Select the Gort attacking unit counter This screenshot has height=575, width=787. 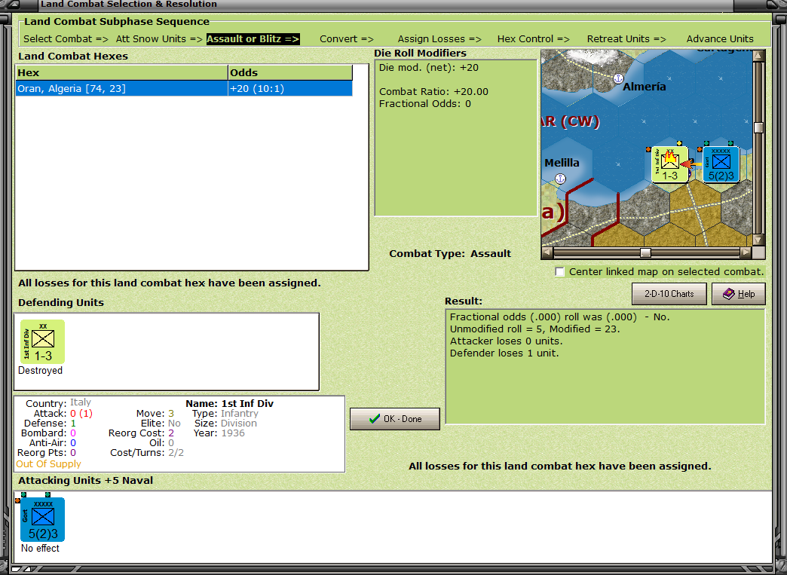[x=43, y=519]
